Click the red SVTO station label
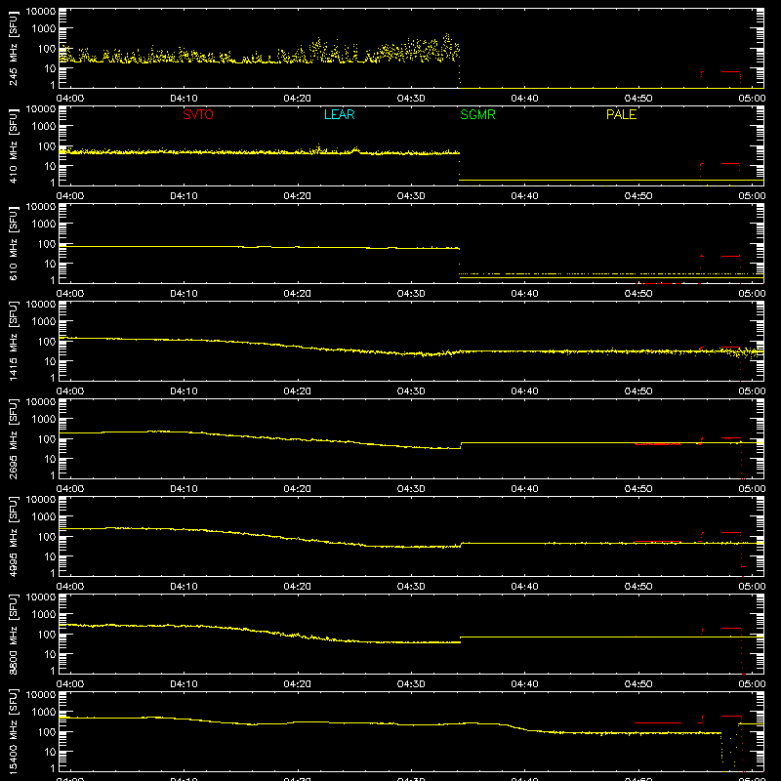 198,114
